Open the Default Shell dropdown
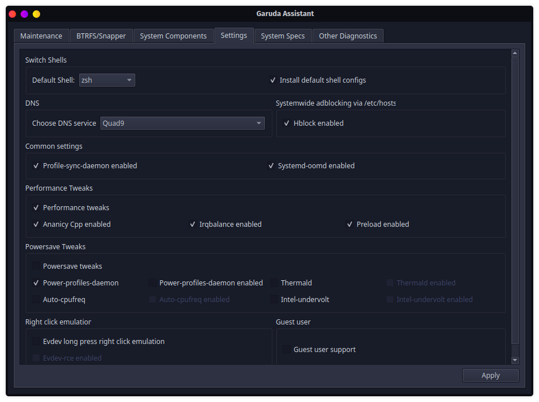 pos(107,80)
